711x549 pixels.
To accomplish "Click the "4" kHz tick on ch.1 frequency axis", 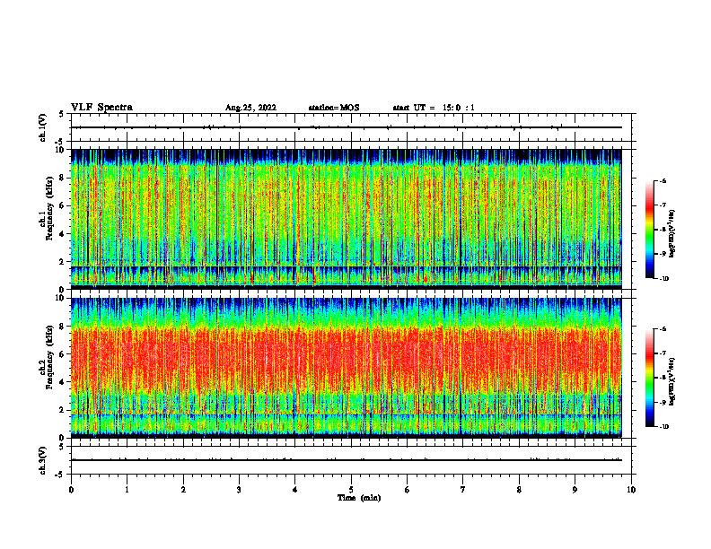I will (x=63, y=234).
